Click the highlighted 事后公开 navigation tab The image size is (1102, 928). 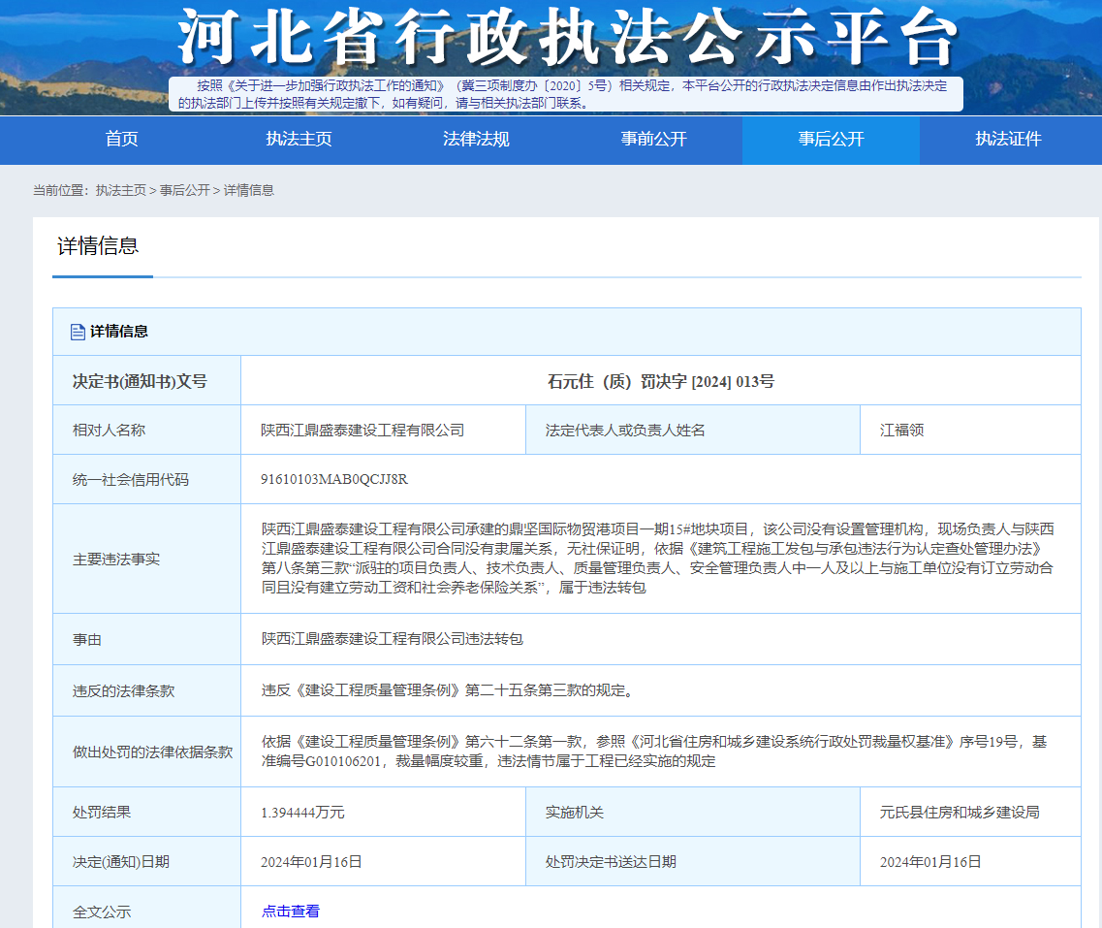pyautogui.click(x=831, y=140)
